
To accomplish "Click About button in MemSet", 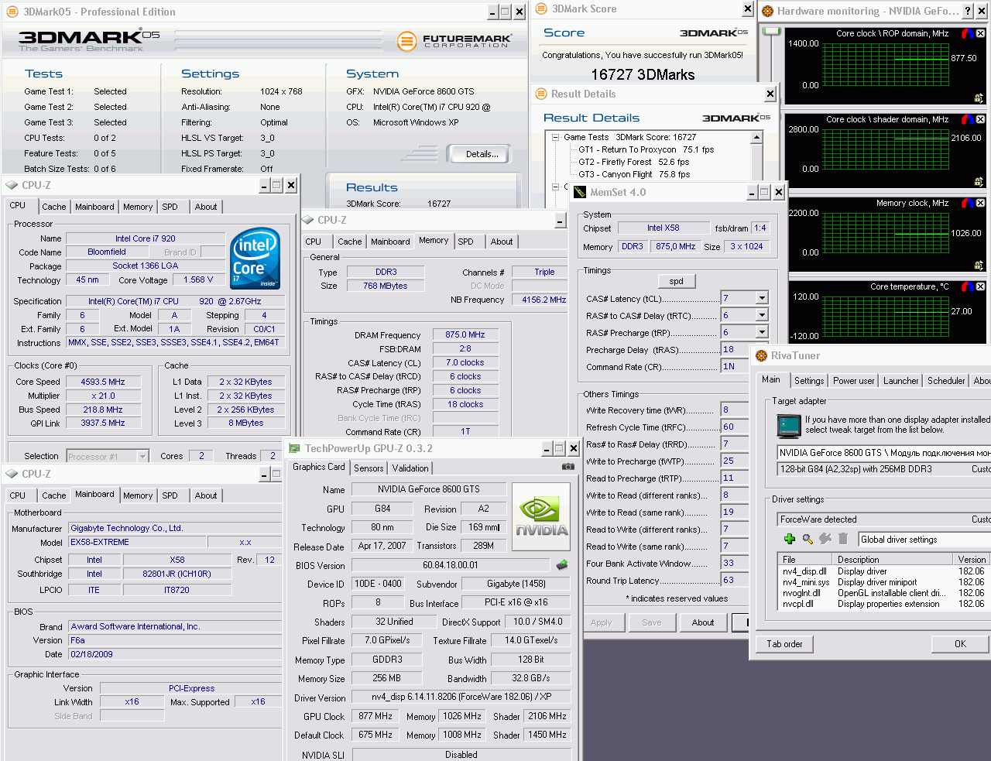I will pyautogui.click(x=703, y=622).
